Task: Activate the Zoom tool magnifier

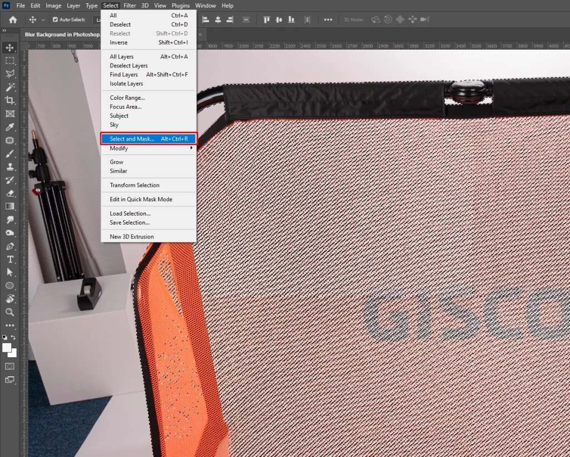Action: tap(10, 312)
